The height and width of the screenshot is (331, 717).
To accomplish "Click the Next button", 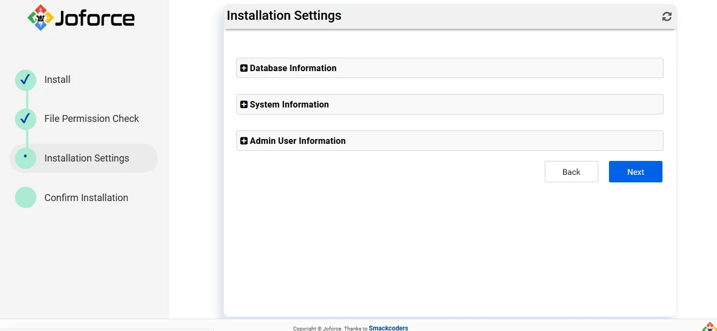I will pyautogui.click(x=635, y=172).
